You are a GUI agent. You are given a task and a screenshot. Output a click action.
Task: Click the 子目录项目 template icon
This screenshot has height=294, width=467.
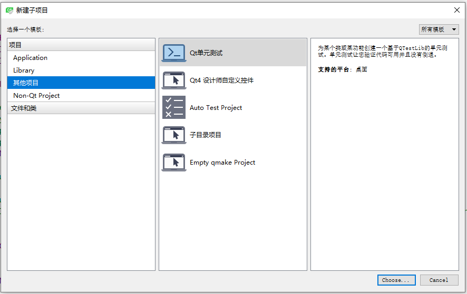point(174,135)
